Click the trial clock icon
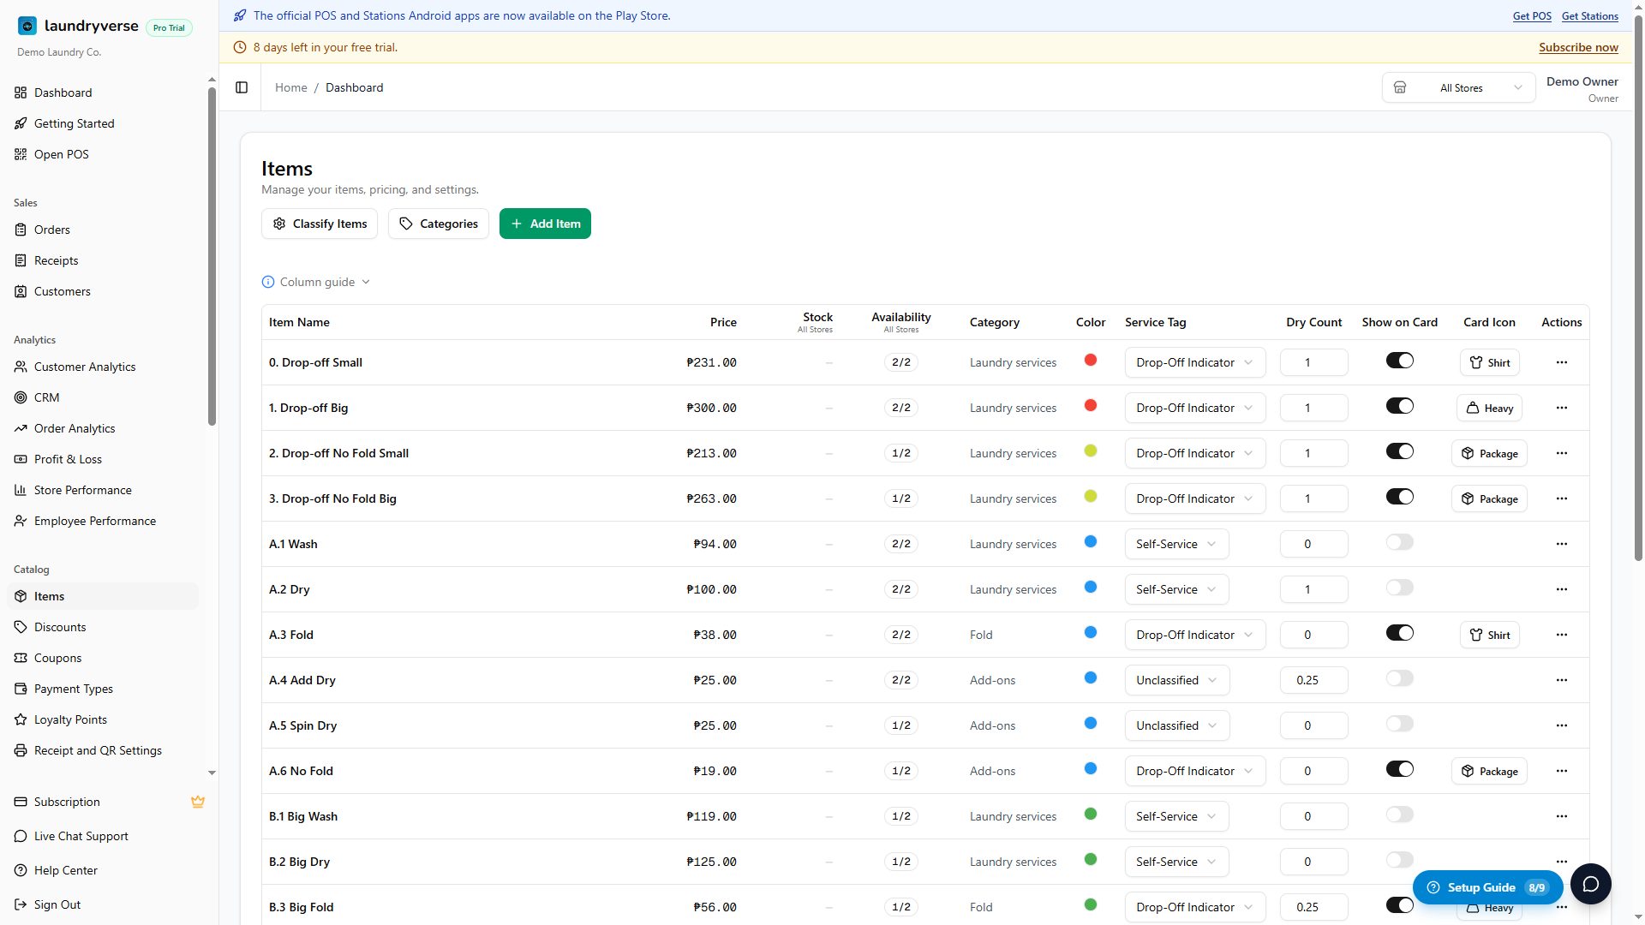The width and height of the screenshot is (1645, 925). click(240, 47)
